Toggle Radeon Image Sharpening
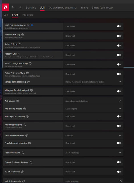This screenshot has width=134, height=183. click(119, 65)
